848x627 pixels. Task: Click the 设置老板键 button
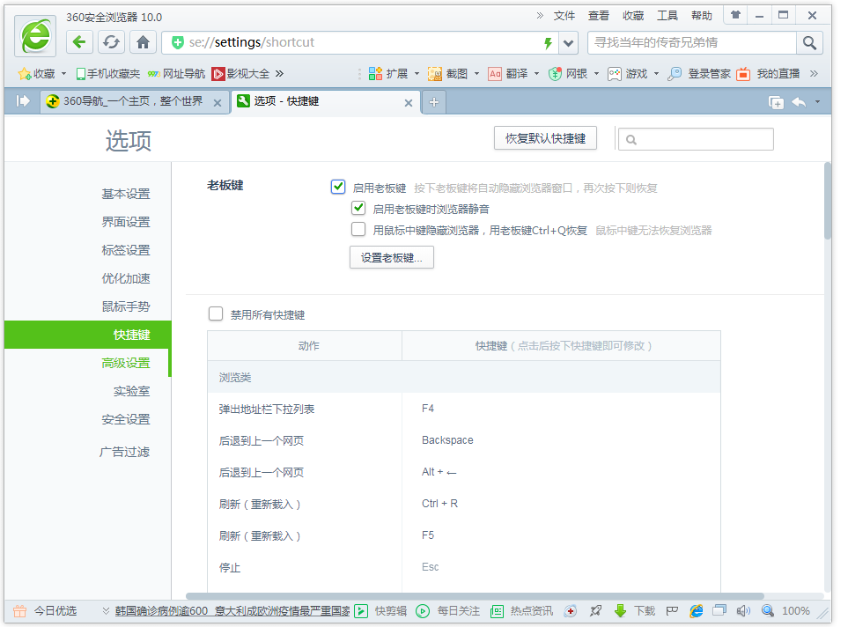click(x=392, y=257)
